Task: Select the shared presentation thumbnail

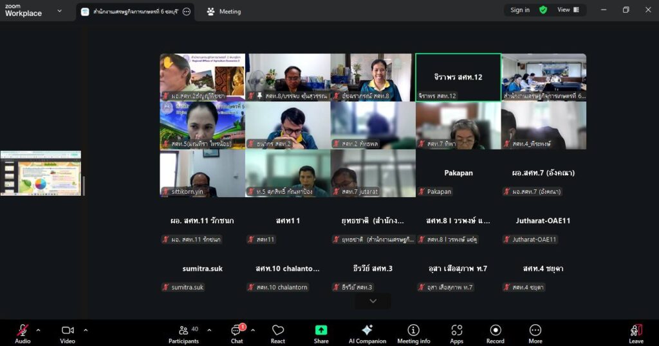Action: 41,173
